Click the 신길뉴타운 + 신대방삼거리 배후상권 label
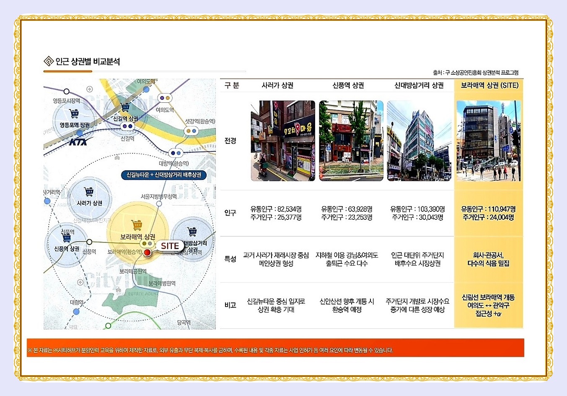Viewport: 567px width, 396px height. (164, 175)
